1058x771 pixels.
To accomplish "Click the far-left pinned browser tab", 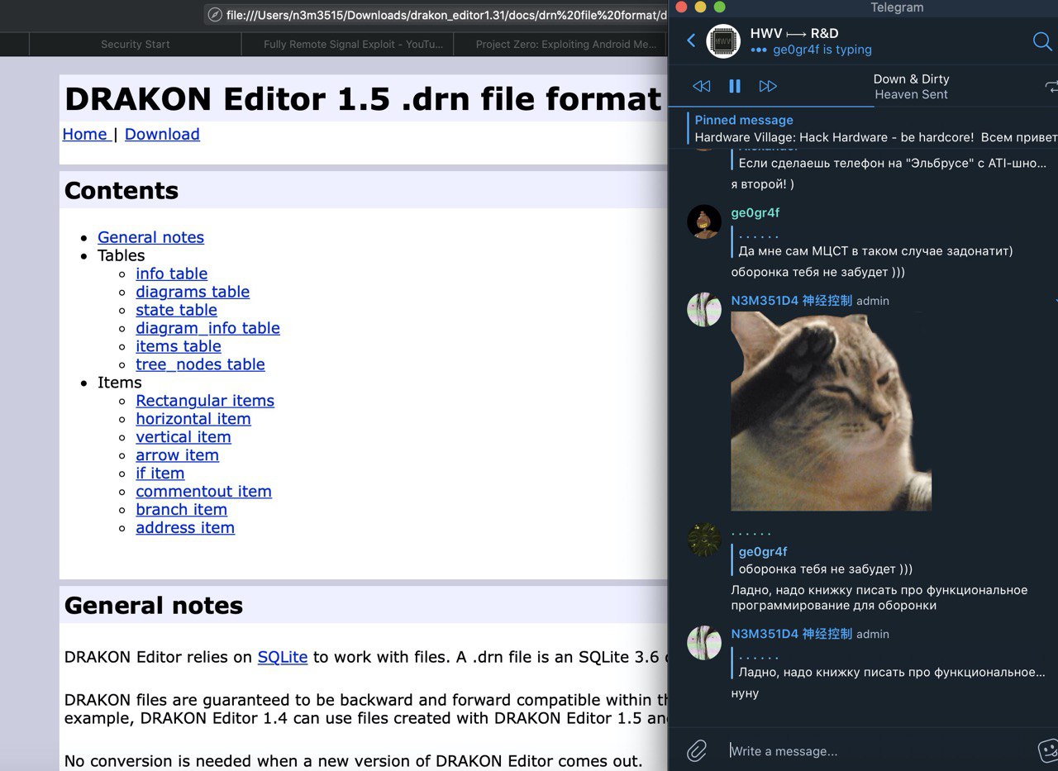I will (14, 45).
